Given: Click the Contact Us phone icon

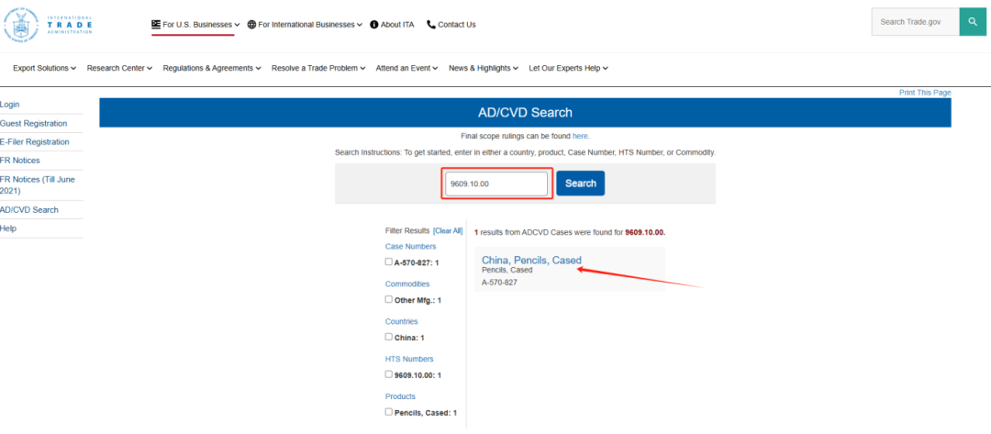Looking at the screenshot, I should 431,25.
